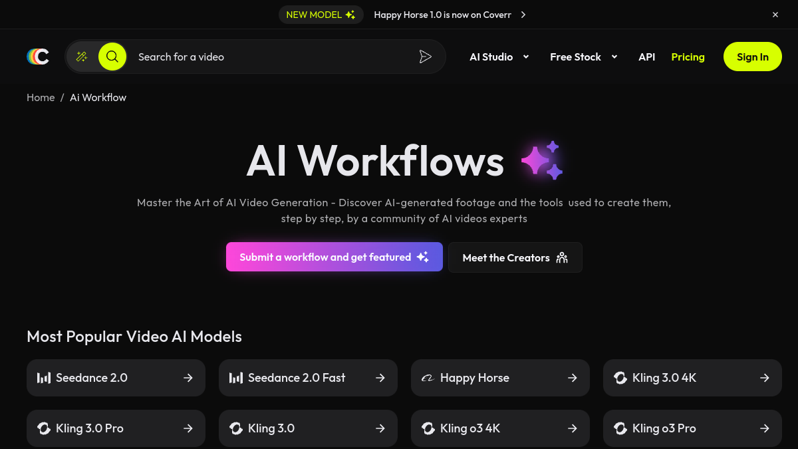798x449 pixels.
Task: Click the paper plane send icon
Action: pyautogui.click(x=426, y=57)
